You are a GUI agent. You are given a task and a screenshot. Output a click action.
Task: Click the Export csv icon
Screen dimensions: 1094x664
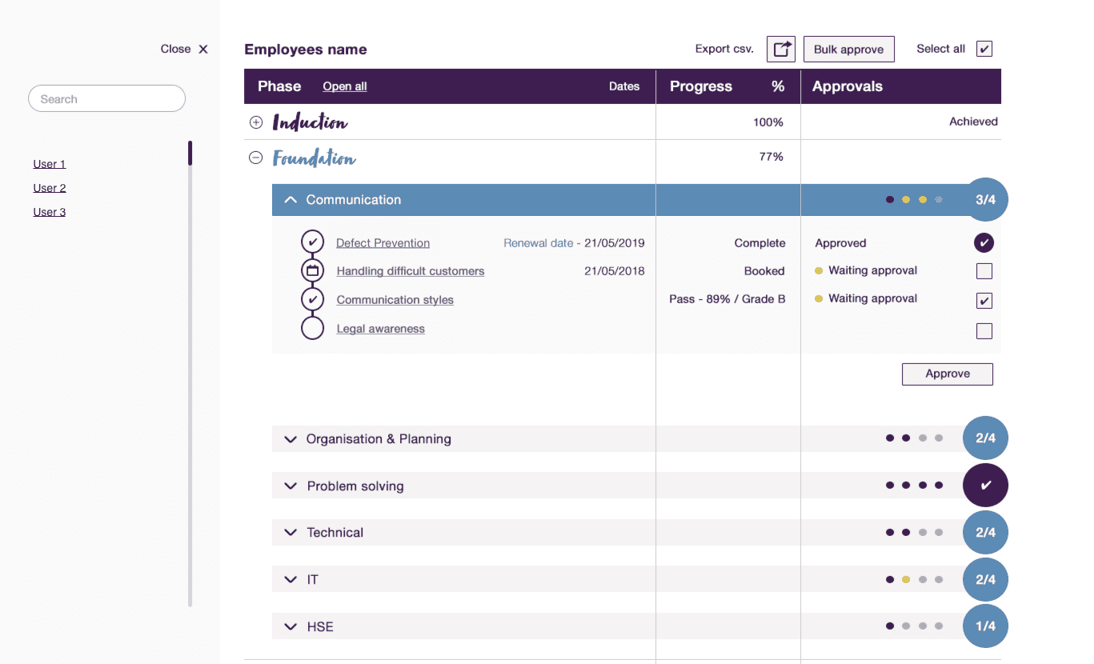click(x=780, y=49)
